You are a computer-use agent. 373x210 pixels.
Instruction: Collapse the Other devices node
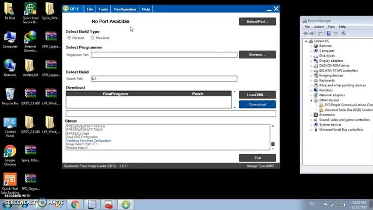(x=311, y=100)
